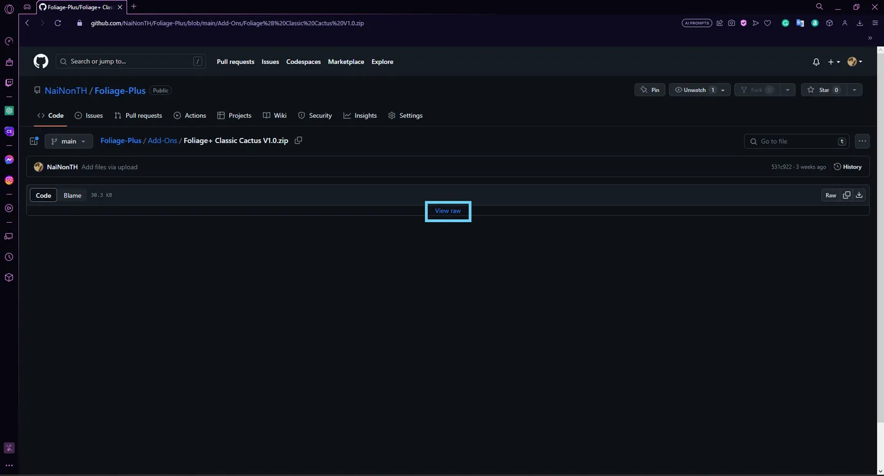
Task: Pin the repository with the Pin button
Action: pos(649,90)
